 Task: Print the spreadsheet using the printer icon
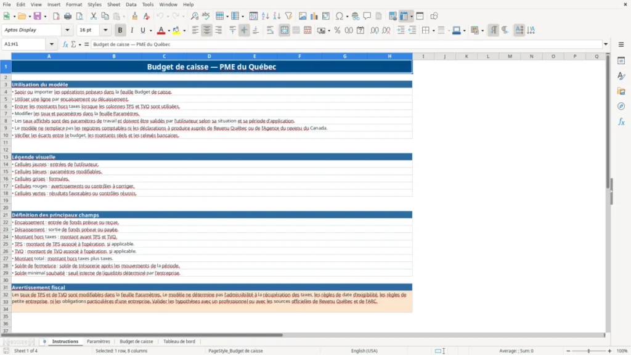point(68,16)
